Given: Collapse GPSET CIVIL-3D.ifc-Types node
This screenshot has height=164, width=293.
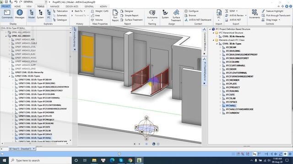Looking at the screenshot, I should point(9,76).
